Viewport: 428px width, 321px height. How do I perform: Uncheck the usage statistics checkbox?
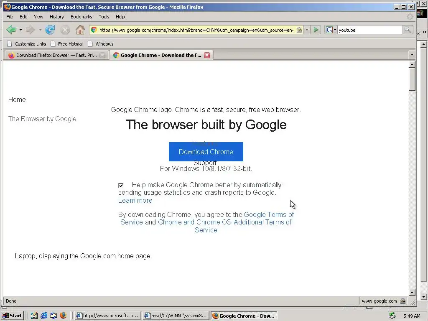(x=121, y=186)
